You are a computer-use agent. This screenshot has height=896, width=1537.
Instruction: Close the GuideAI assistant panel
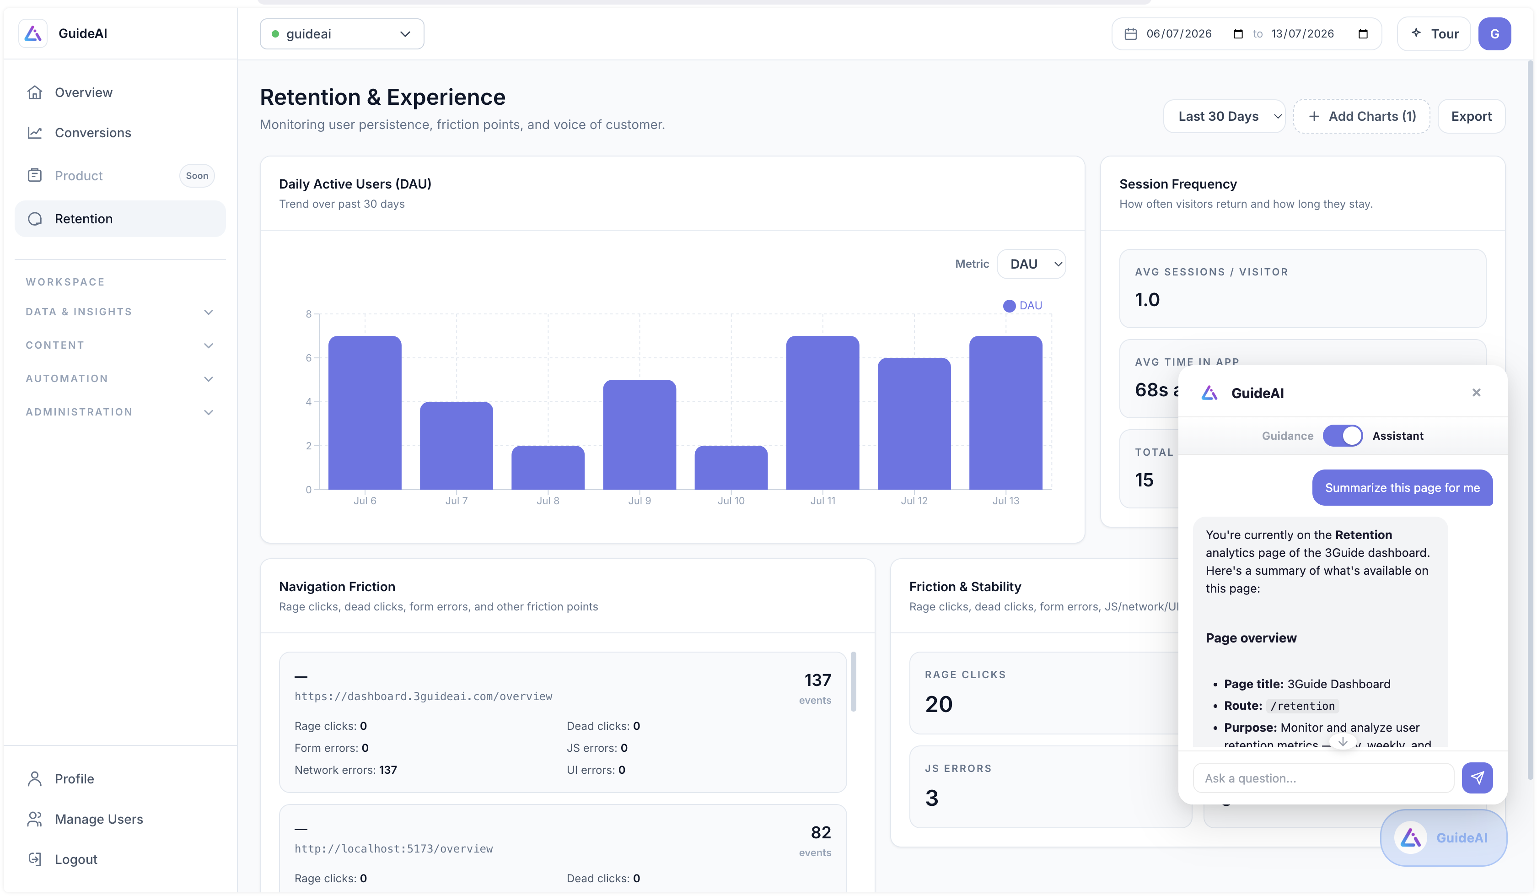[x=1476, y=393]
